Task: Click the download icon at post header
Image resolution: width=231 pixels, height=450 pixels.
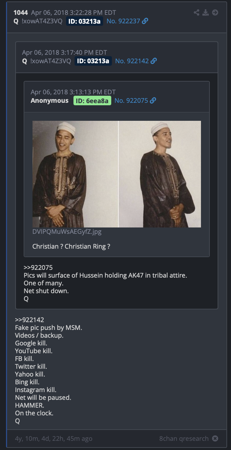Action: tap(206, 13)
